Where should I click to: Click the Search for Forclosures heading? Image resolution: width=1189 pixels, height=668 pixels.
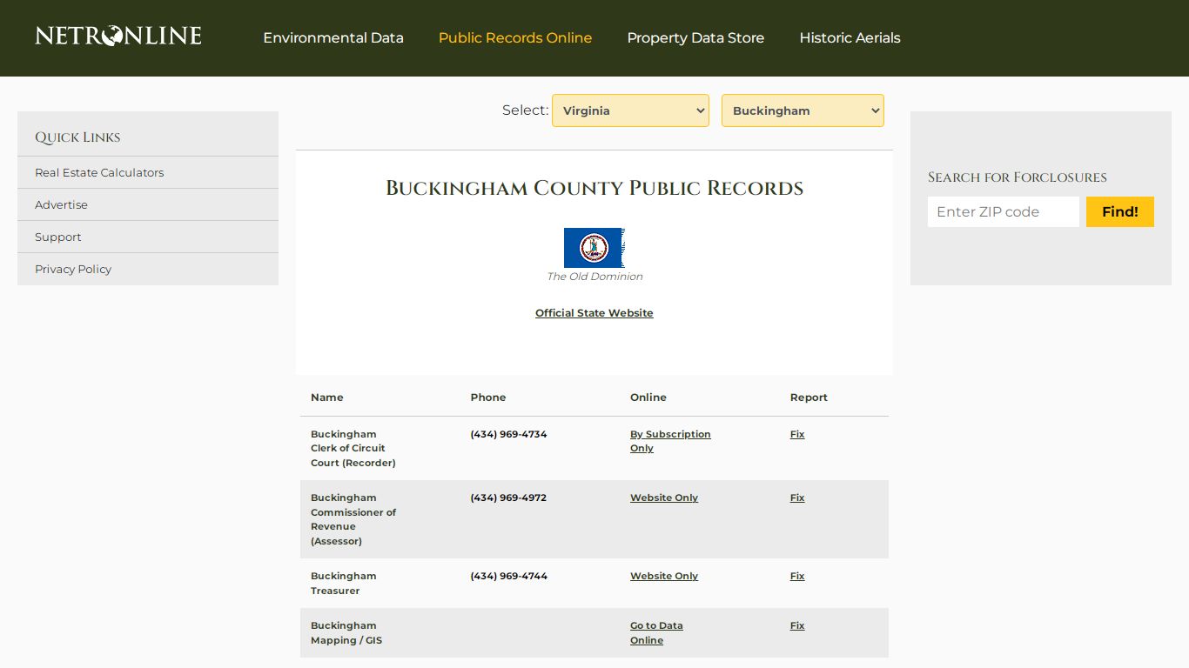tap(1018, 177)
